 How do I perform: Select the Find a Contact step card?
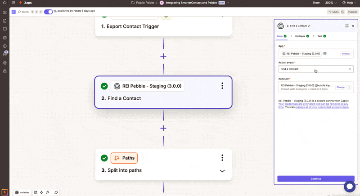click(163, 92)
